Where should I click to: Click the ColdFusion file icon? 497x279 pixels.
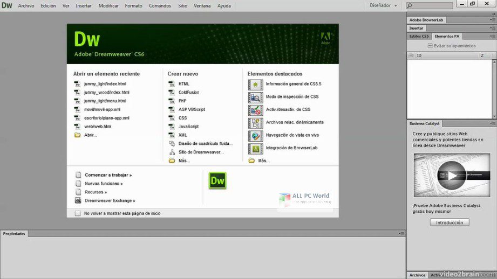point(172,92)
